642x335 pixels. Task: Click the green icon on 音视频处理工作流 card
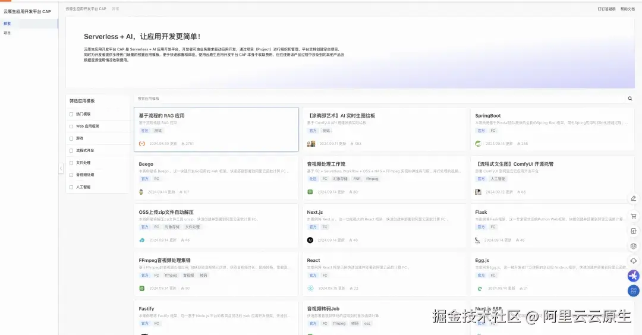[310, 192]
